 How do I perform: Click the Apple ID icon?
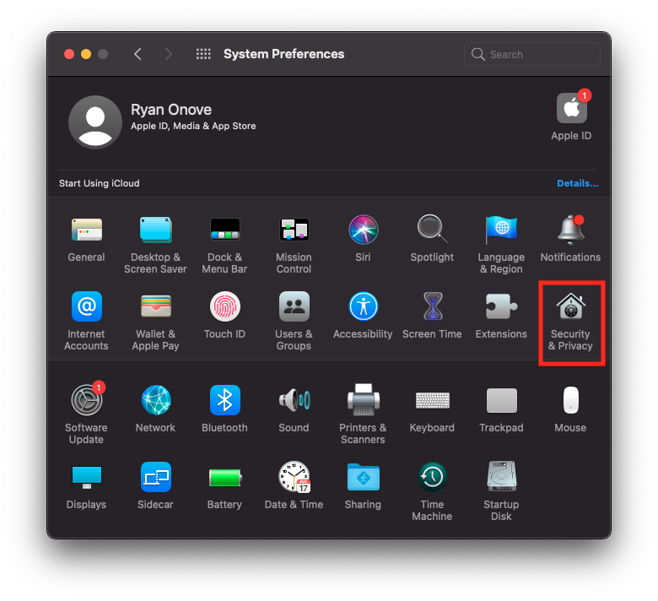click(x=571, y=109)
